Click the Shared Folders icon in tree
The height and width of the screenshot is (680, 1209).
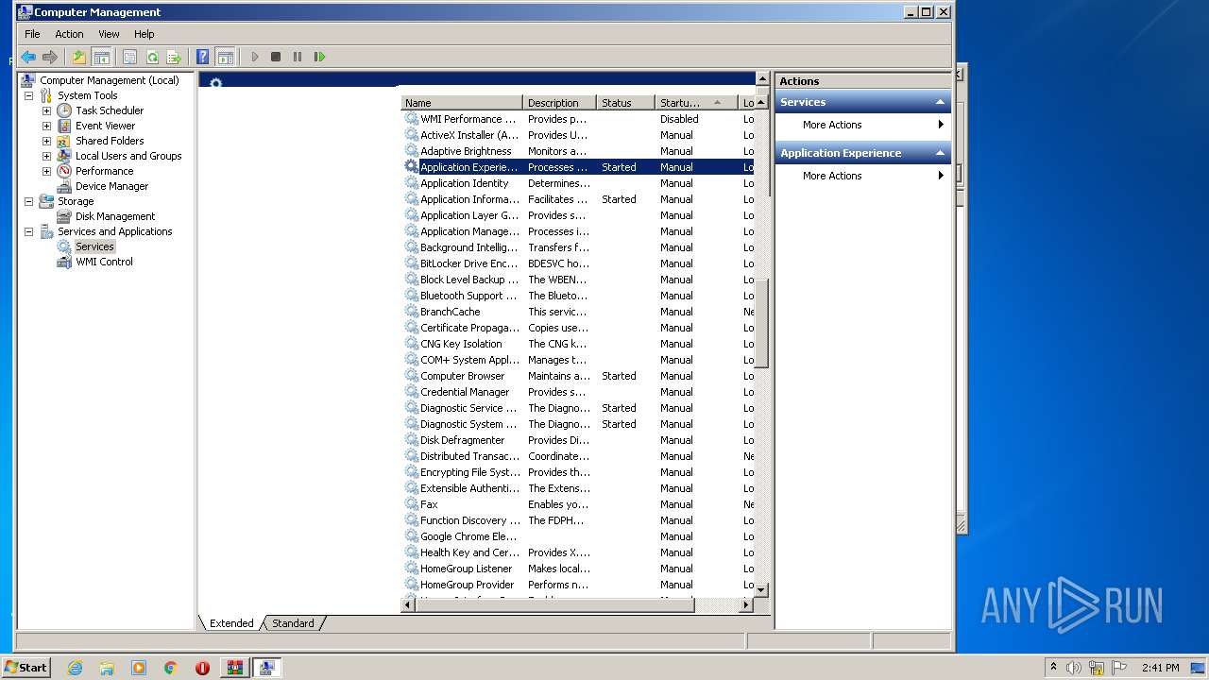[x=64, y=141]
